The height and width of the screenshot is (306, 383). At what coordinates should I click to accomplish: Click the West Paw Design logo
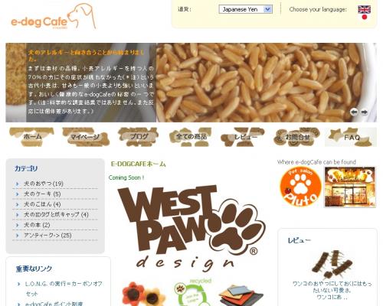pos(191,228)
